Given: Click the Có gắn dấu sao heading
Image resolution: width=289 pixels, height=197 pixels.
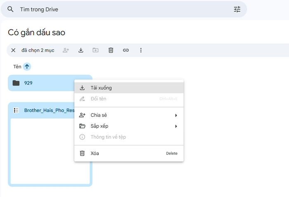Looking at the screenshot, I should coord(36,32).
